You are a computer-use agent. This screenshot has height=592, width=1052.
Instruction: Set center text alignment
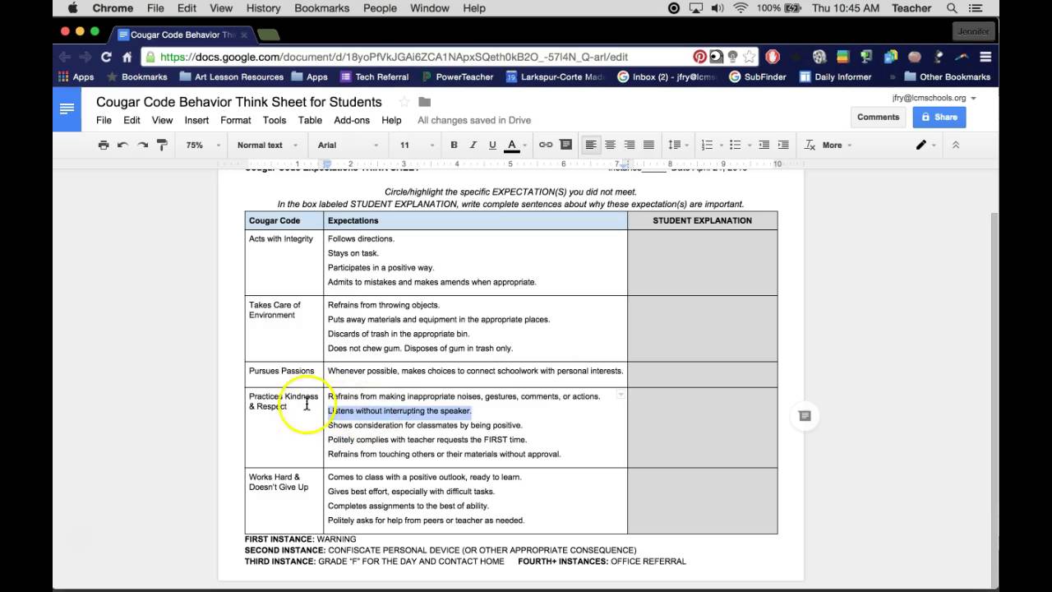(610, 145)
